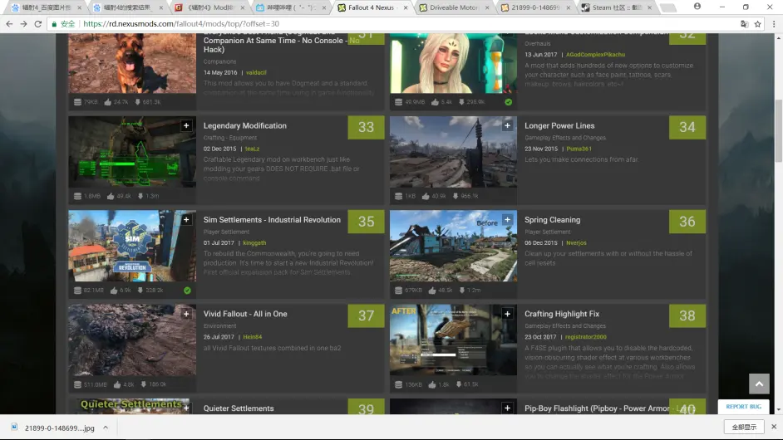Click the show all downloads button
783x440 pixels.
click(744, 427)
